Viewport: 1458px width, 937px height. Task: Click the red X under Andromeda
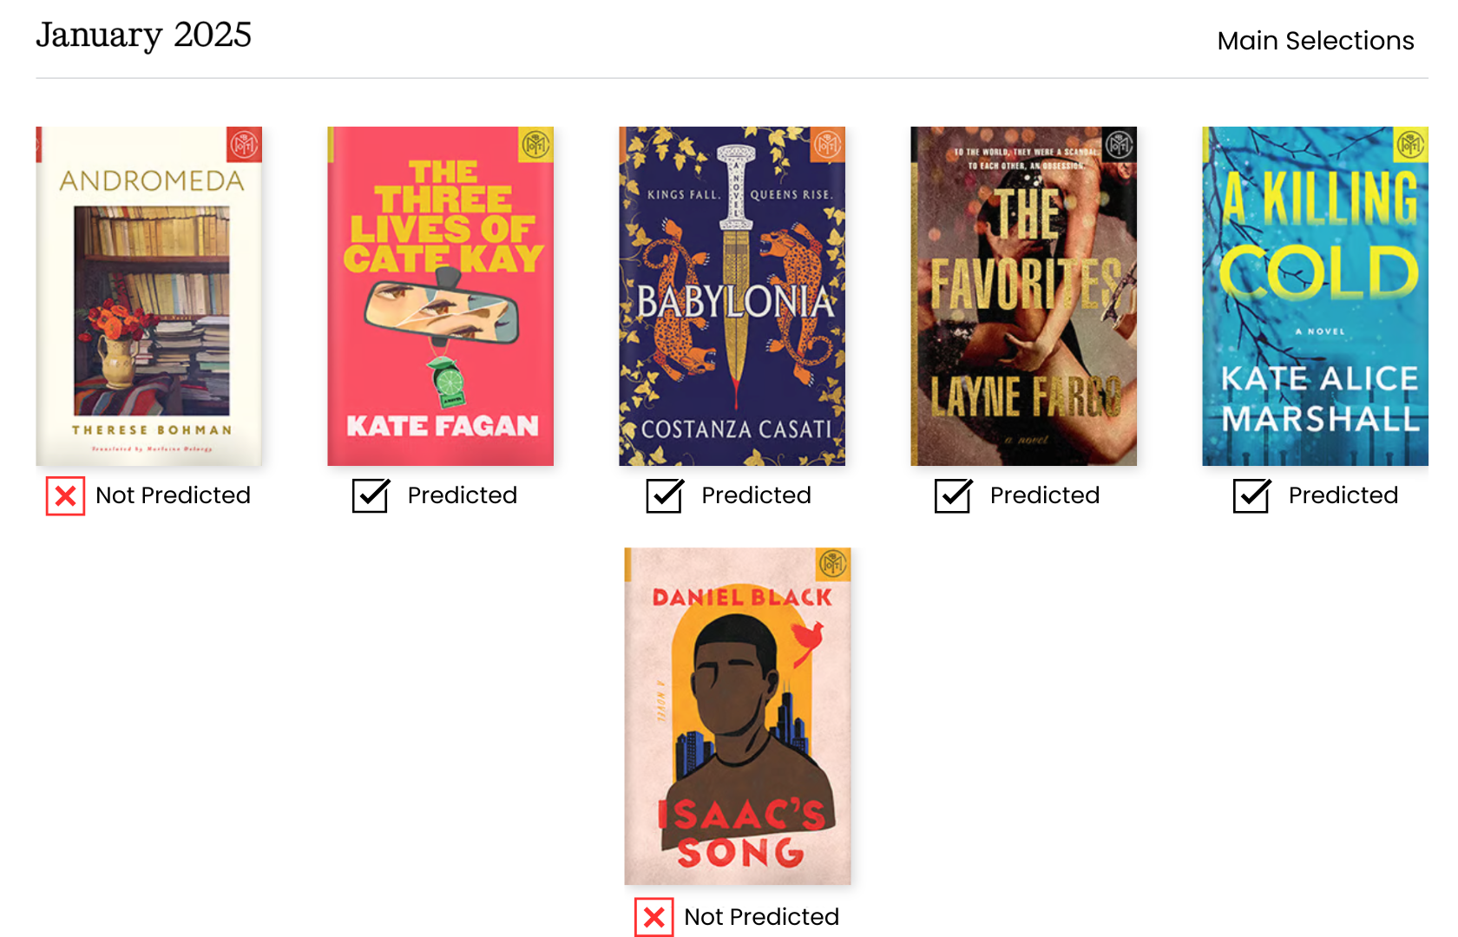[65, 496]
